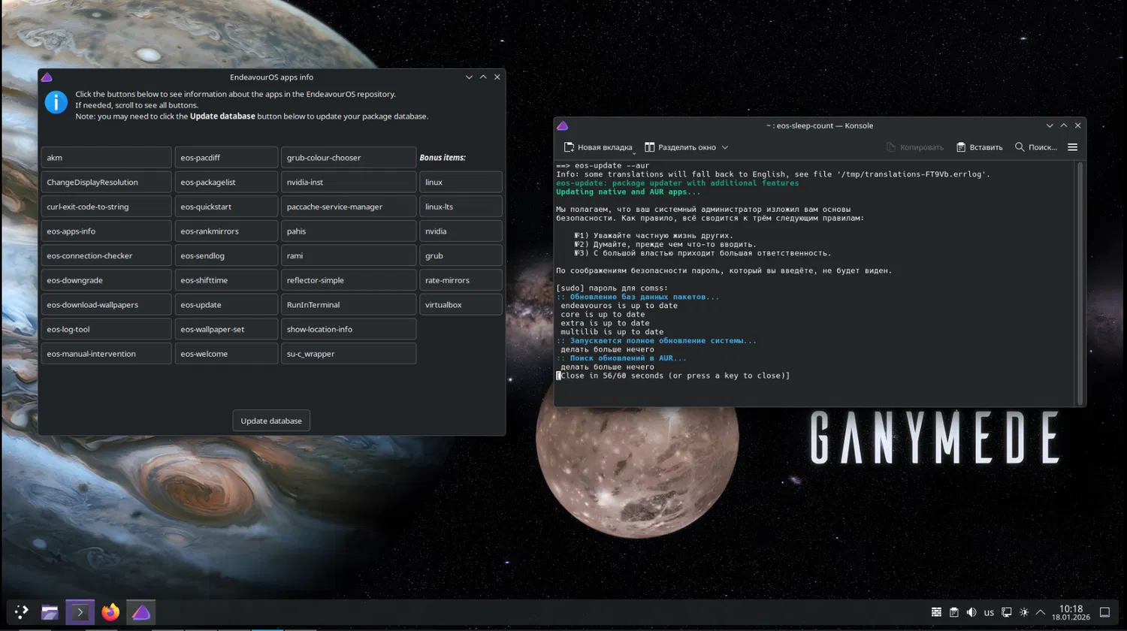Open the EndeavourOS apps info title bar icon menu

(47, 77)
